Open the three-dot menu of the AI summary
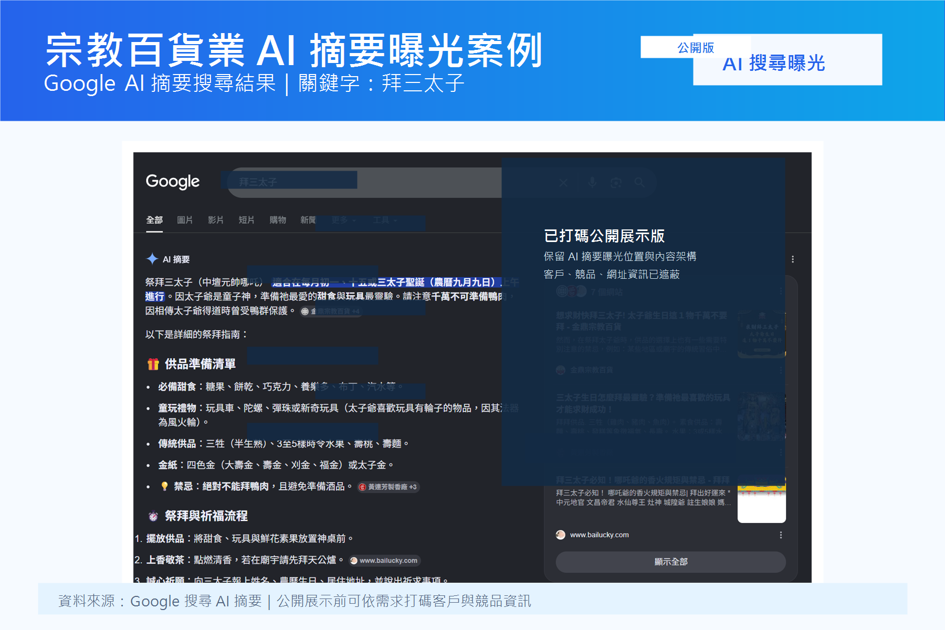The height and width of the screenshot is (630, 945). (793, 259)
